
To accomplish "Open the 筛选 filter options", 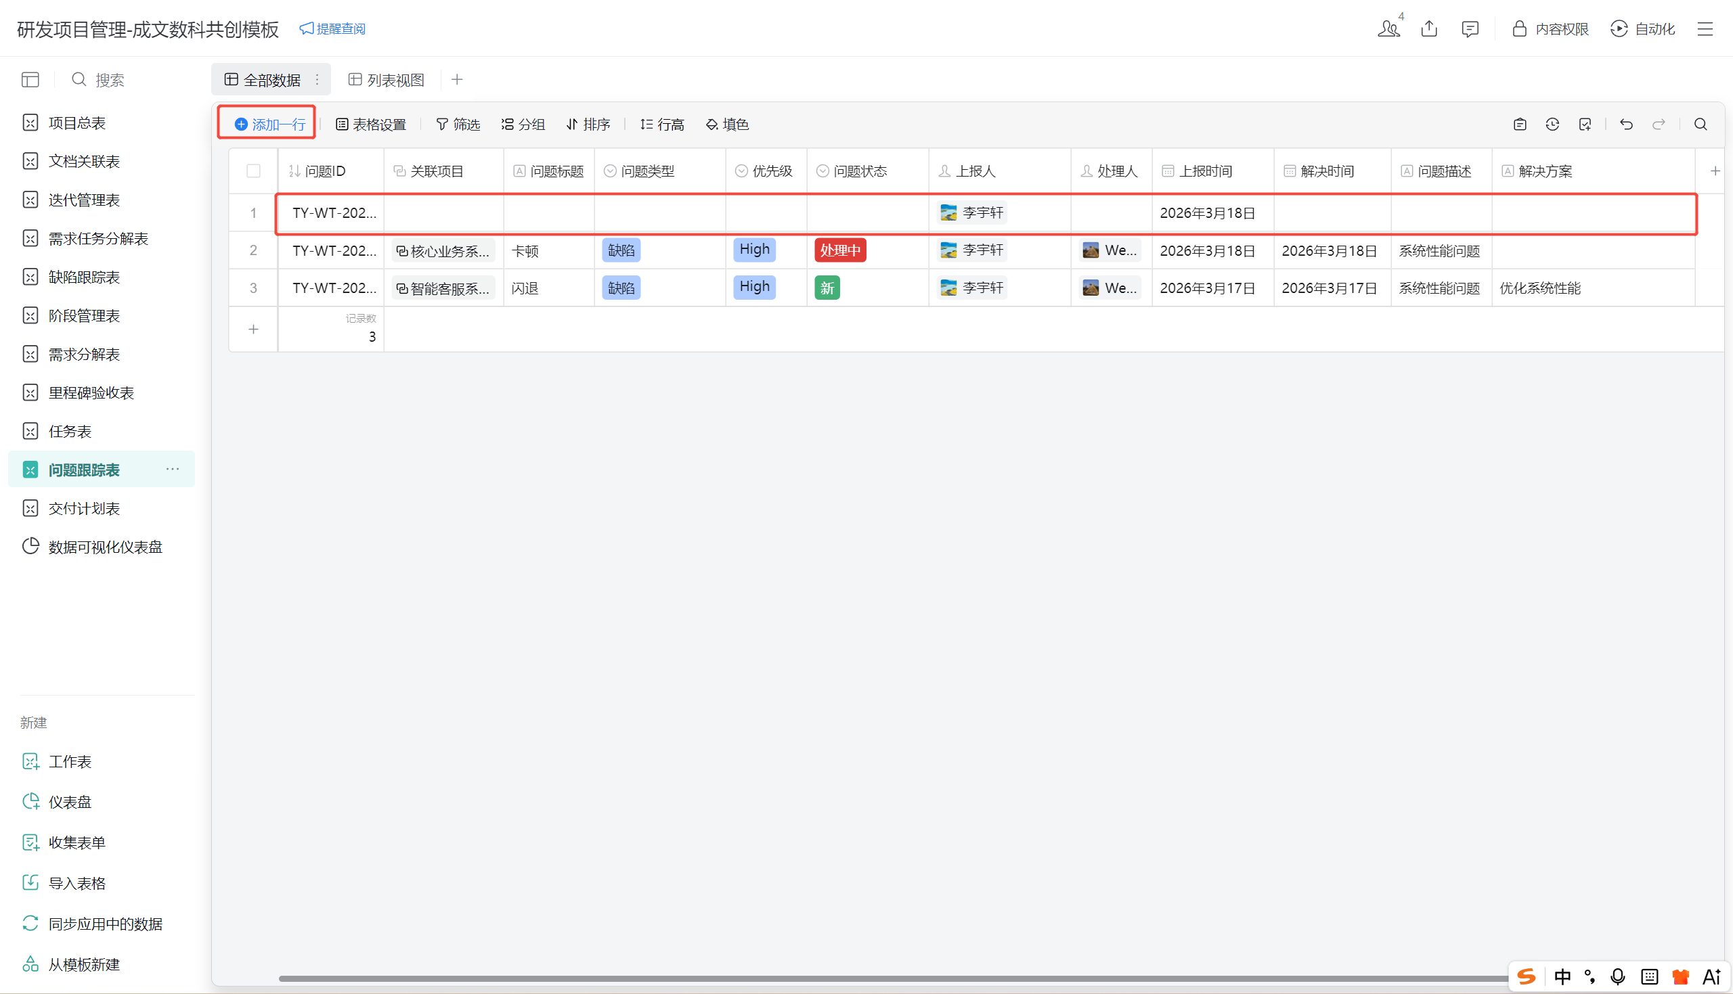I will 458,125.
